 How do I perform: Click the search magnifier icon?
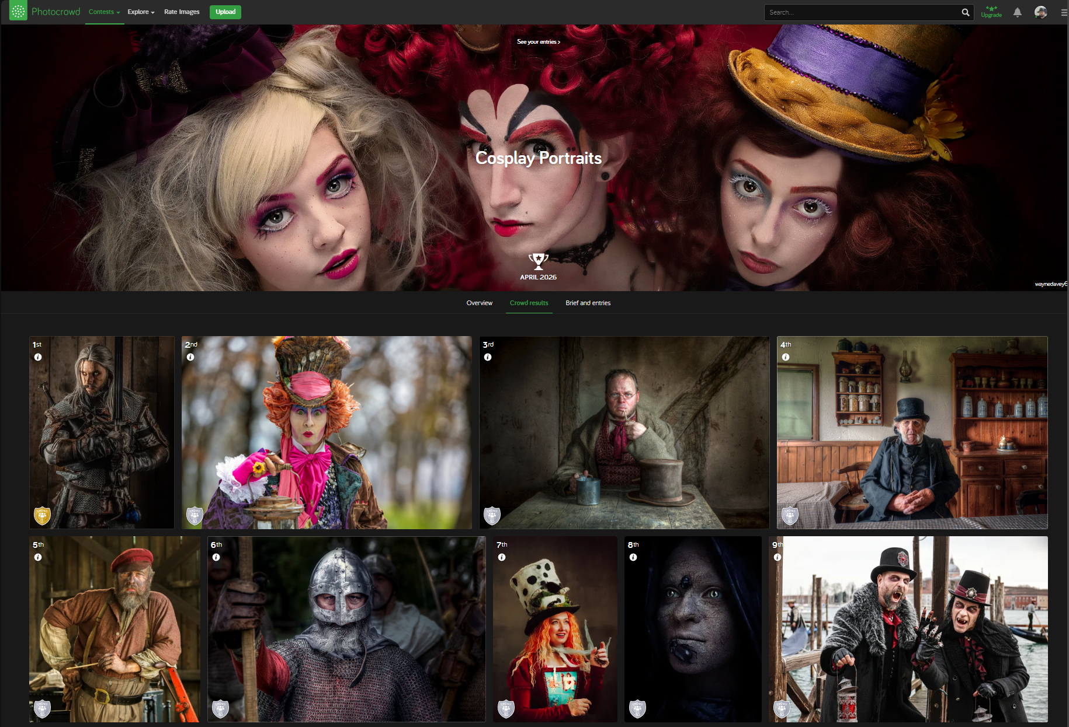(x=965, y=12)
